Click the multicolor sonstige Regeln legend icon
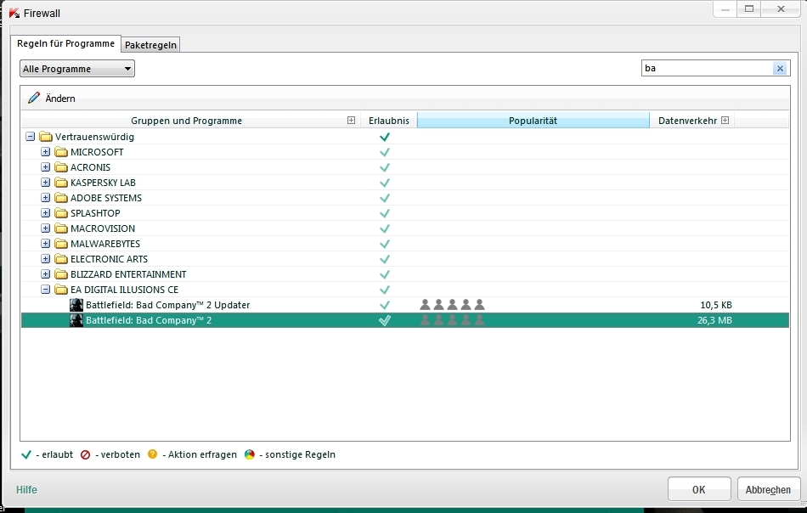 coord(250,454)
